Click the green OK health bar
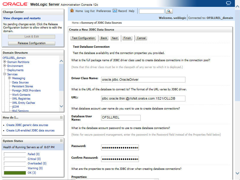The width and height of the screenshot is (240, 180). (x=15, y=173)
